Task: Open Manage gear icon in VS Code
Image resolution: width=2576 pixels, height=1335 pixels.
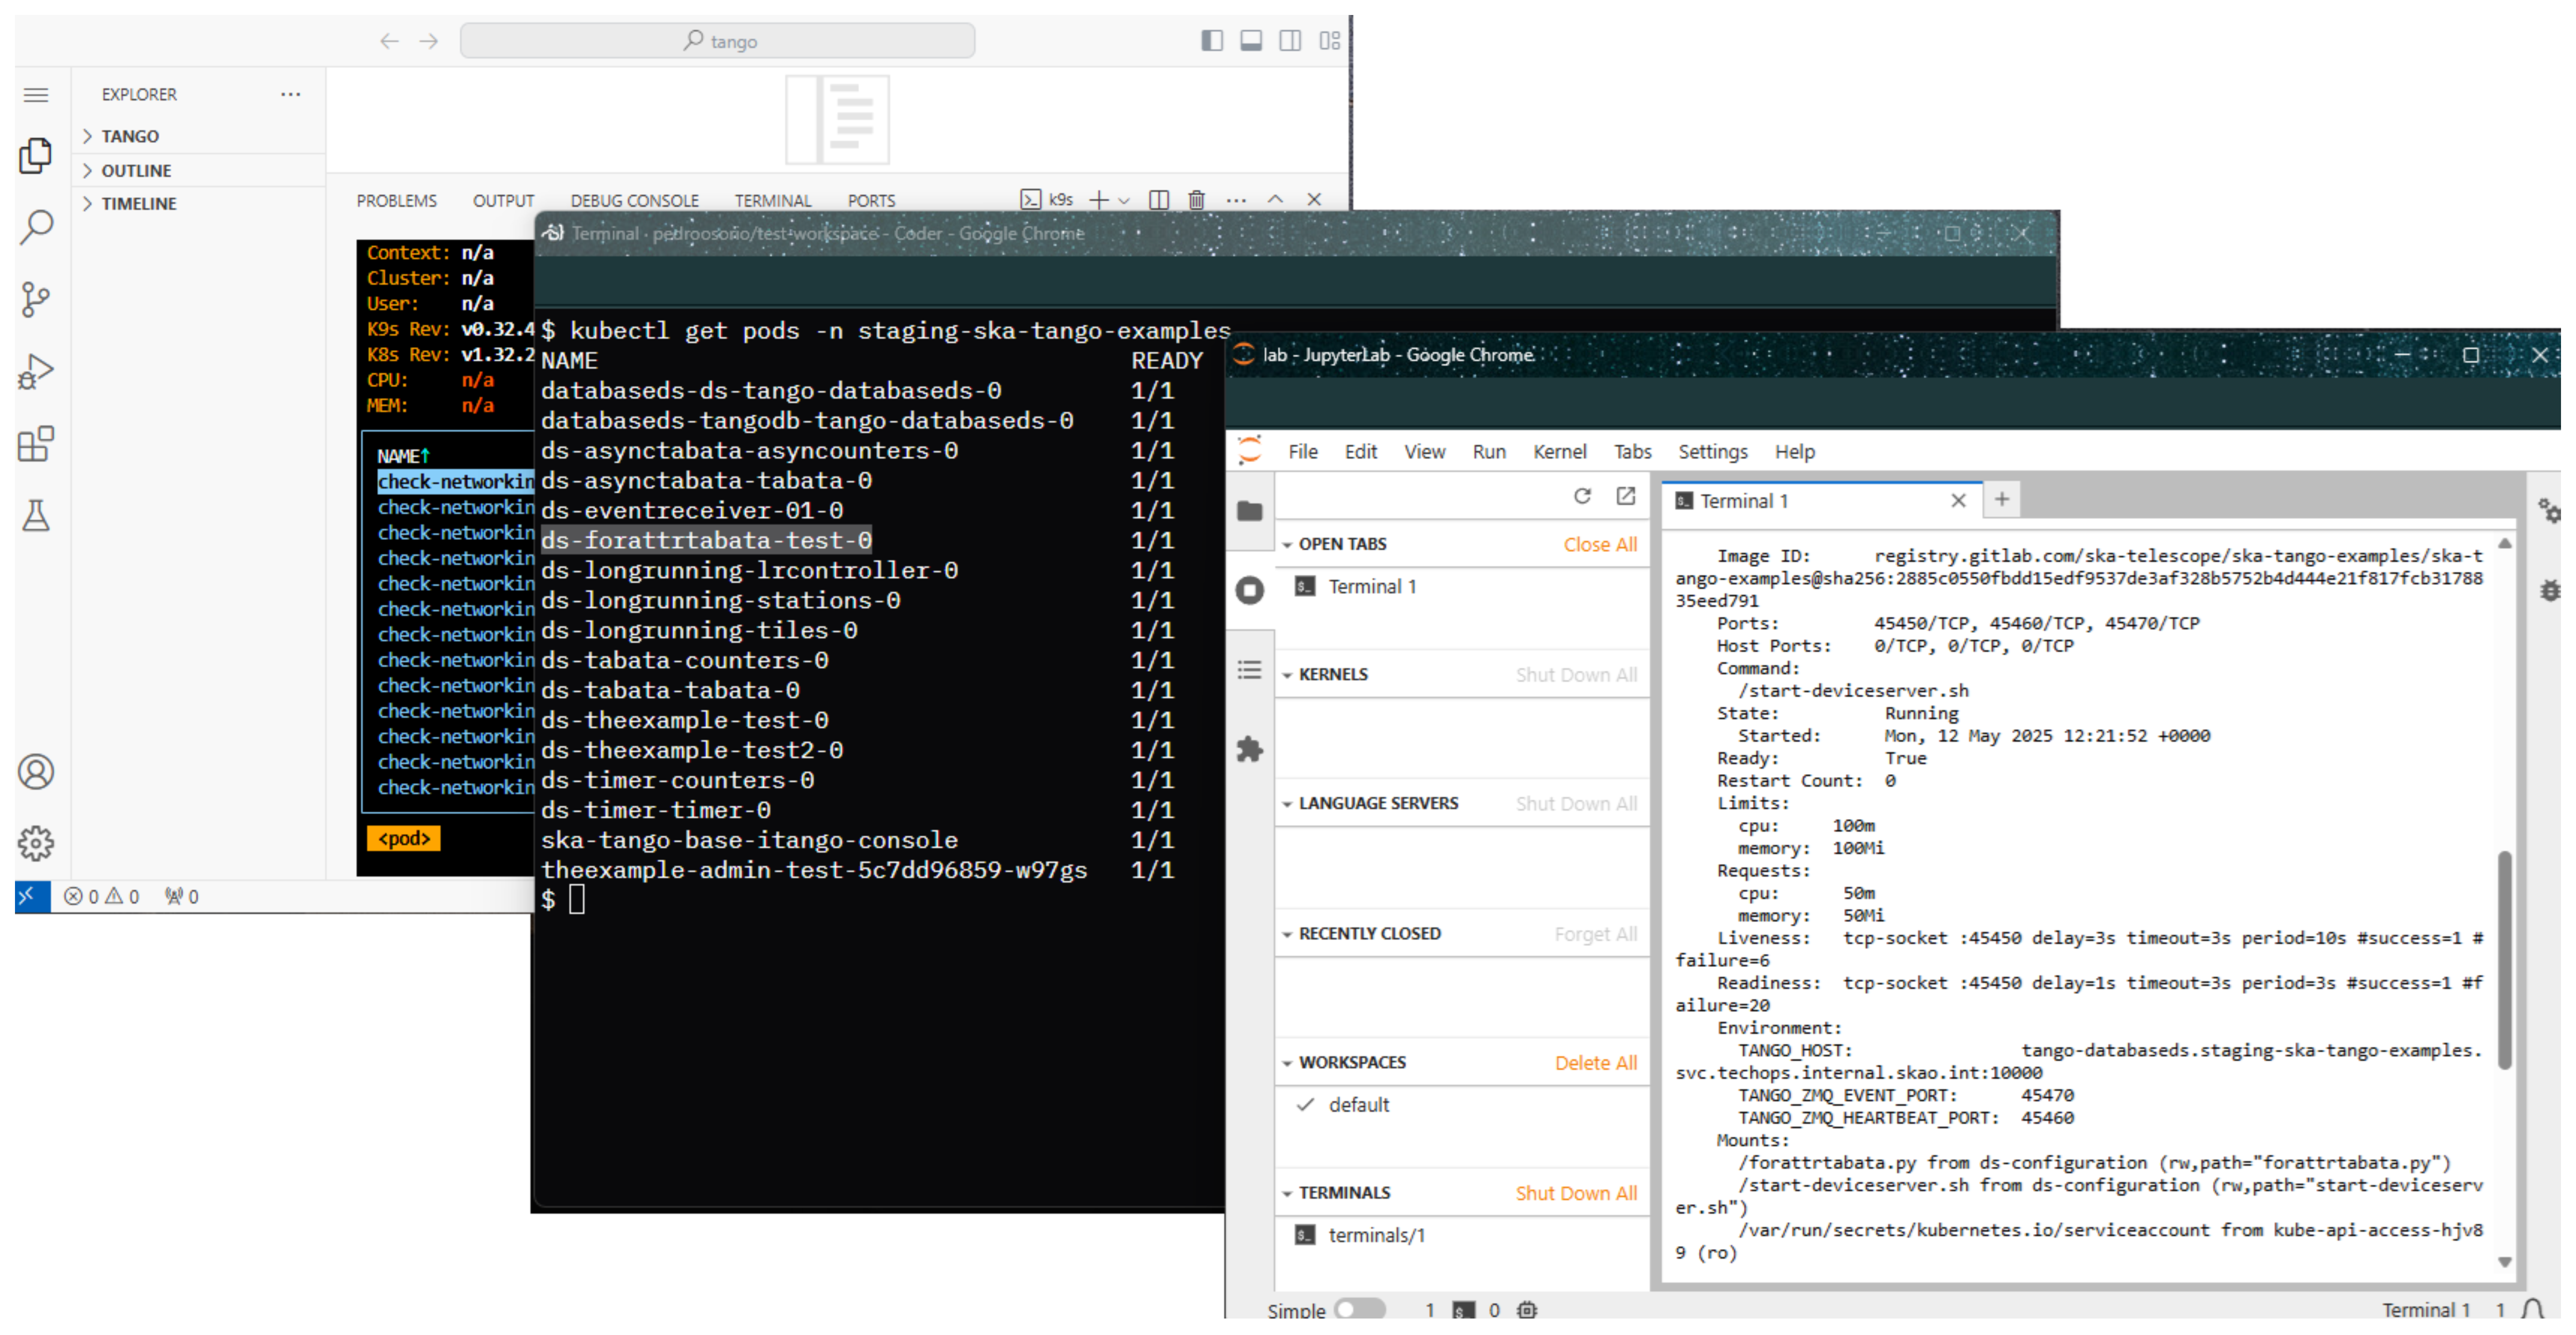Action: (36, 844)
